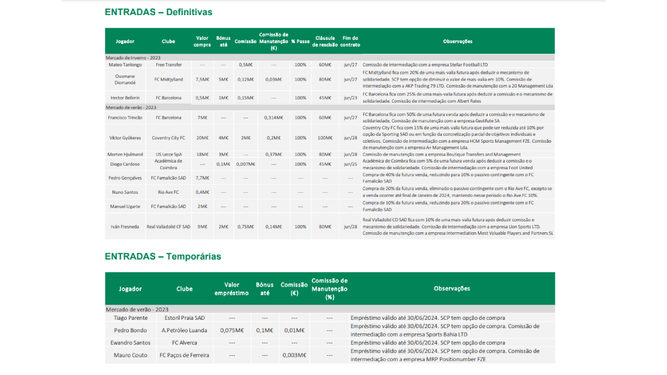Click the Iván Fresneda player name
The width and height of the screenshot is (667, 375).
[x=125, y=227]
